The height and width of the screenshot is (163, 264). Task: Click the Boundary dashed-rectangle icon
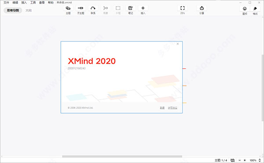pos(118,8)
